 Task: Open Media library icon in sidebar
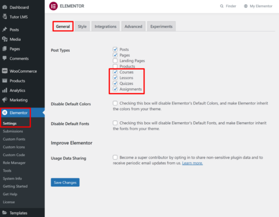pos(5,39)
